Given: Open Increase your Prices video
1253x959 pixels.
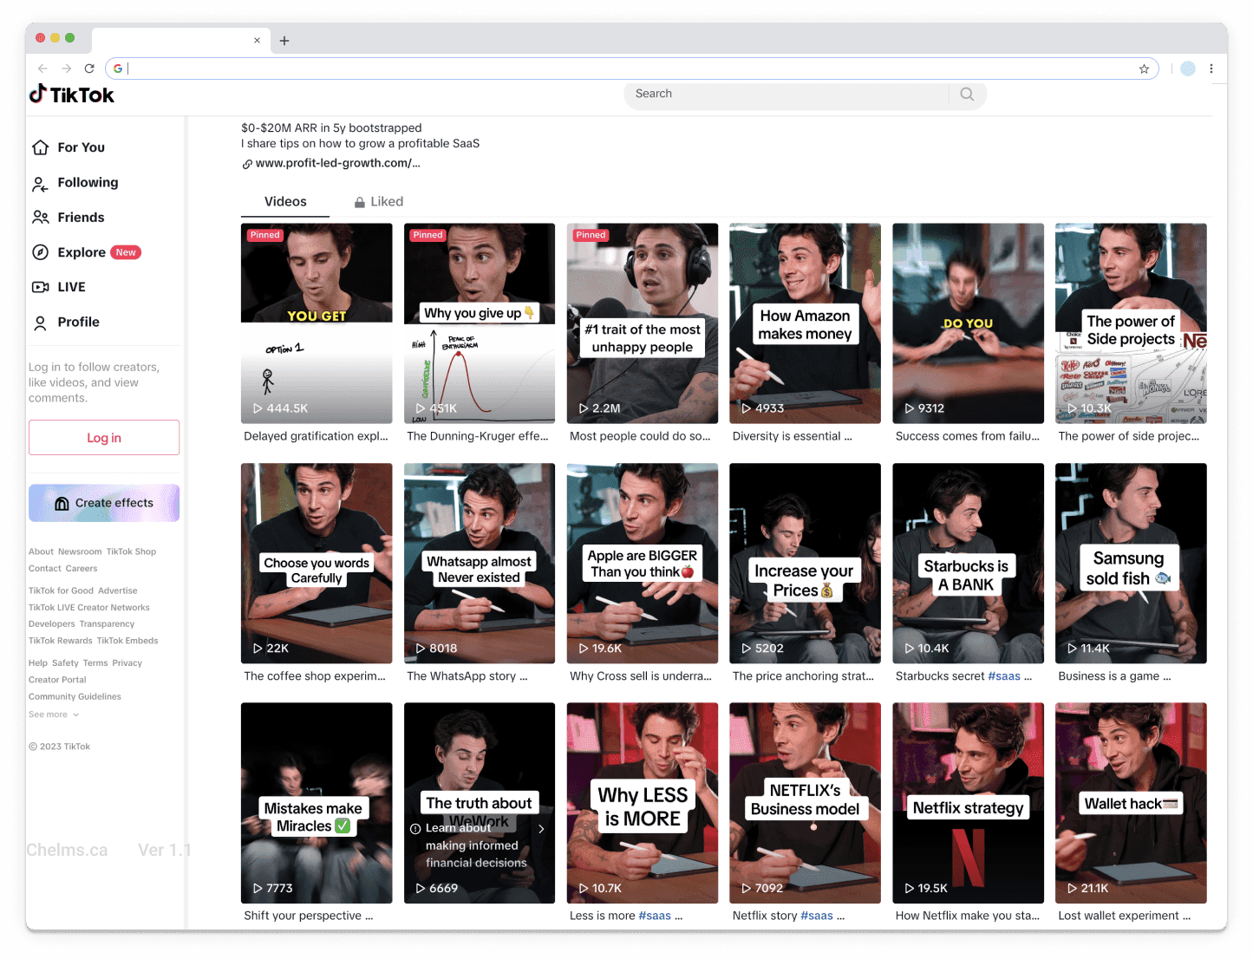Looking at the screenshot, I should click(806, 564).
